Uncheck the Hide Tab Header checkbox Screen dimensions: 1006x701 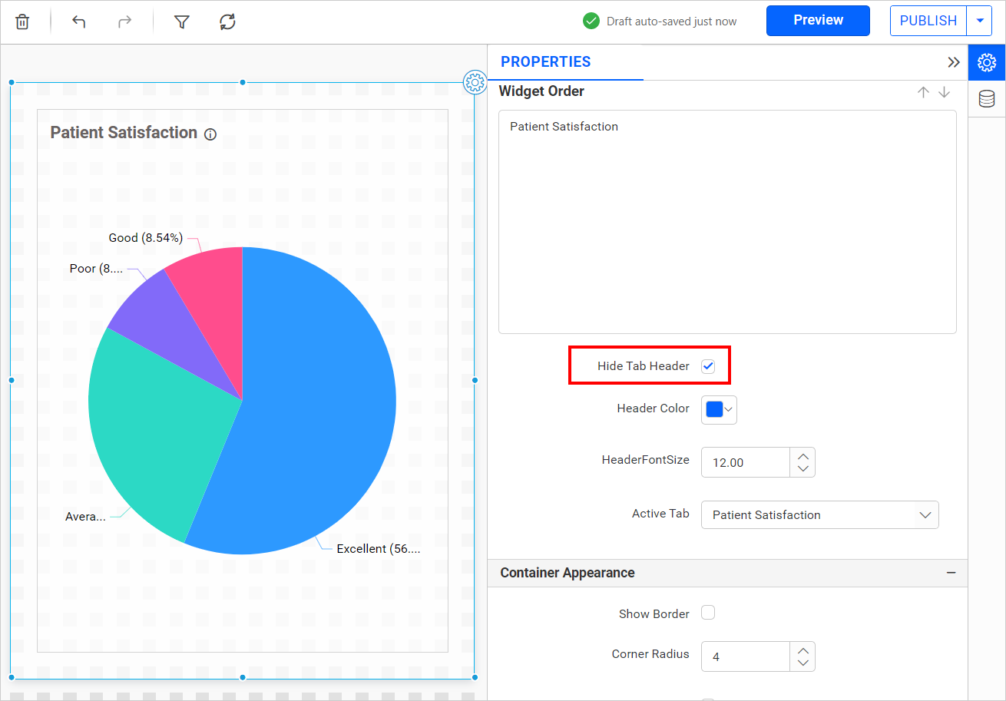pos(708,366)
